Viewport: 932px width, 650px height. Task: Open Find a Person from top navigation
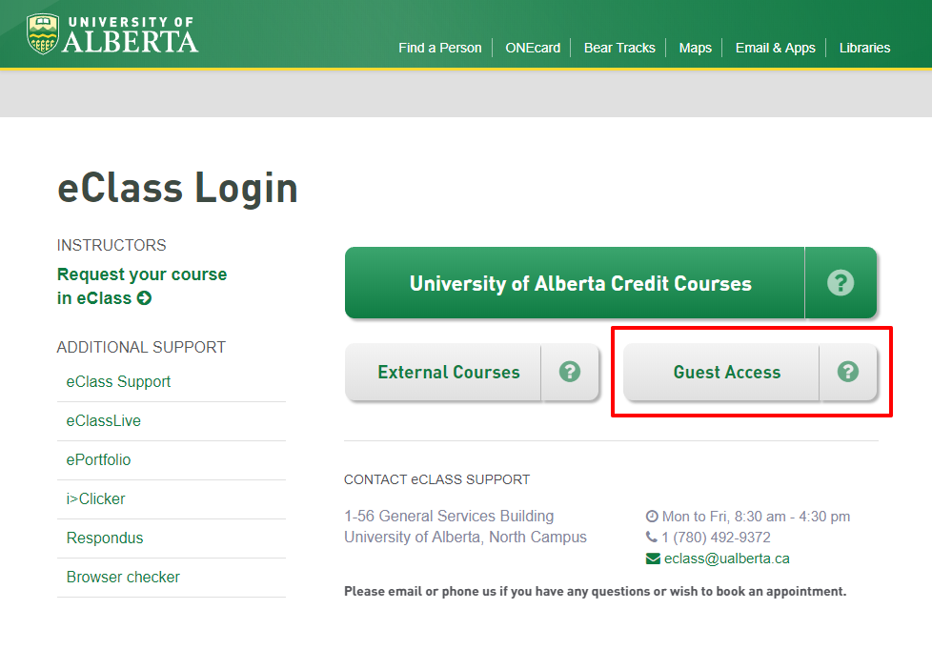pyautogui.click(x=439, y=48)
